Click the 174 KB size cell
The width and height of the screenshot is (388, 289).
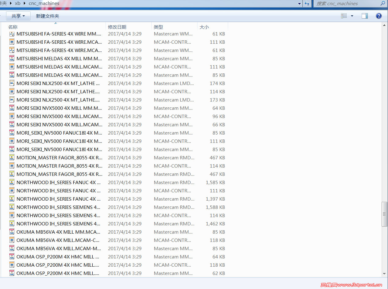pos(217,83)
